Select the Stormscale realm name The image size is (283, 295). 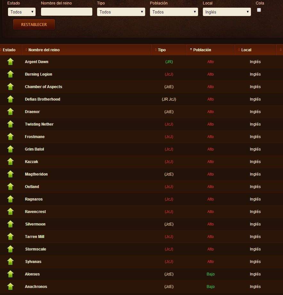[x=36, y=249]
